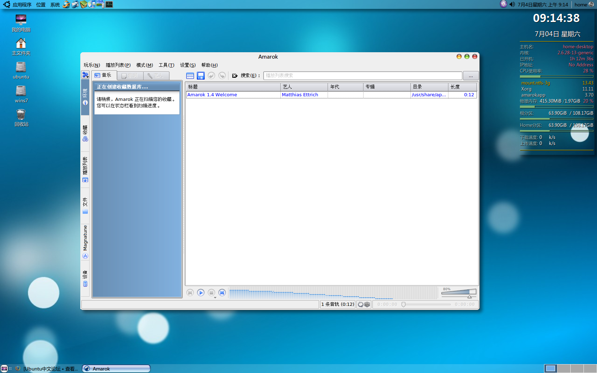
Task: Click the play button
Action: point(201,293)
